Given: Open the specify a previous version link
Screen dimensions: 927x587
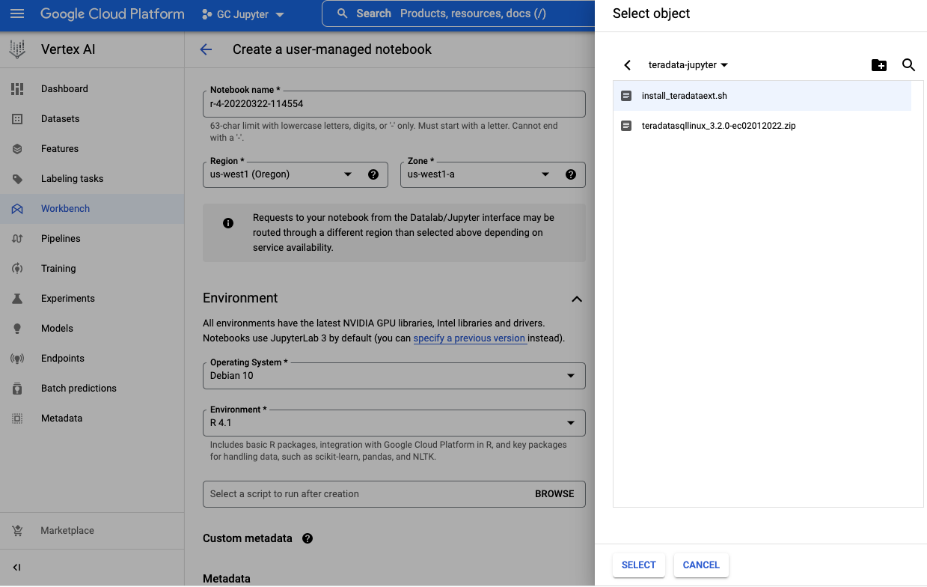Looking at the screenshot, I should 469,338.
